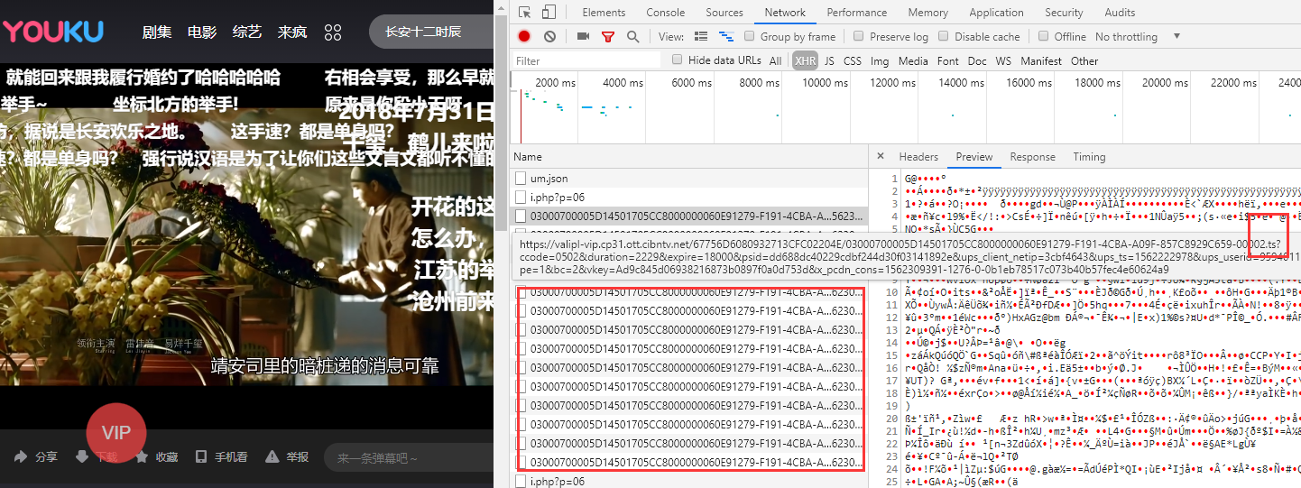
Task: Capture screenshots with camera icon
Action: (583, 36)
